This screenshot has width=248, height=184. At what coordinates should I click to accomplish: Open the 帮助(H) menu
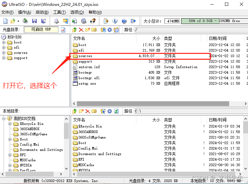click(95, 12)
